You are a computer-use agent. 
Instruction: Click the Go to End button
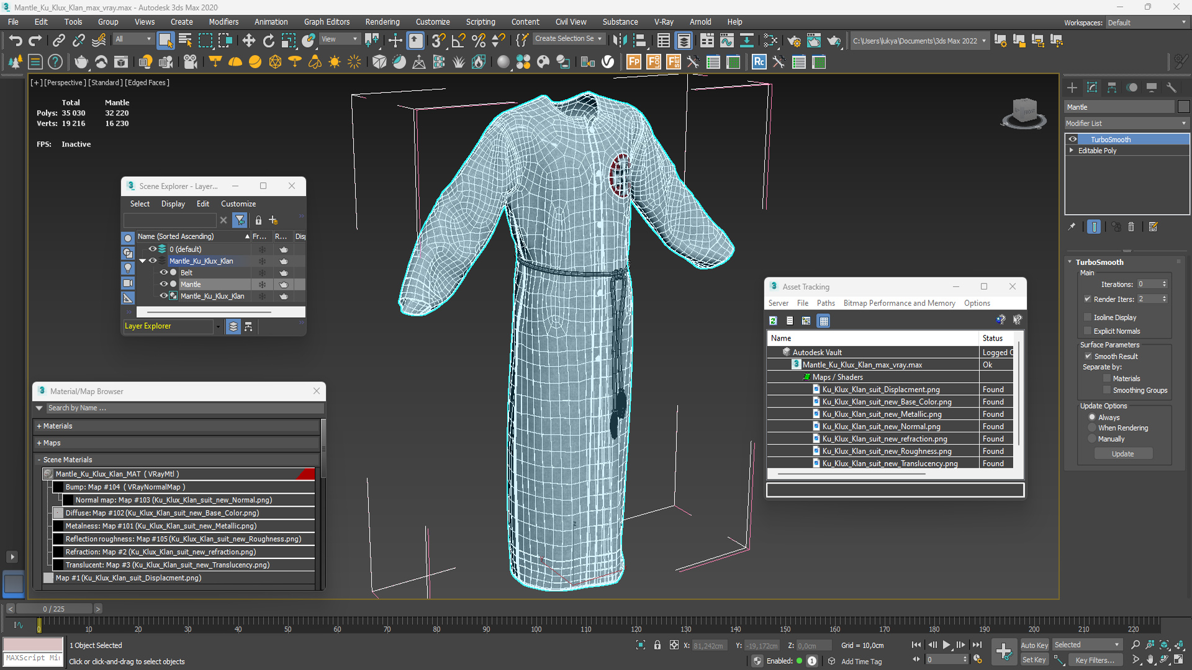[x=977, y=645]
